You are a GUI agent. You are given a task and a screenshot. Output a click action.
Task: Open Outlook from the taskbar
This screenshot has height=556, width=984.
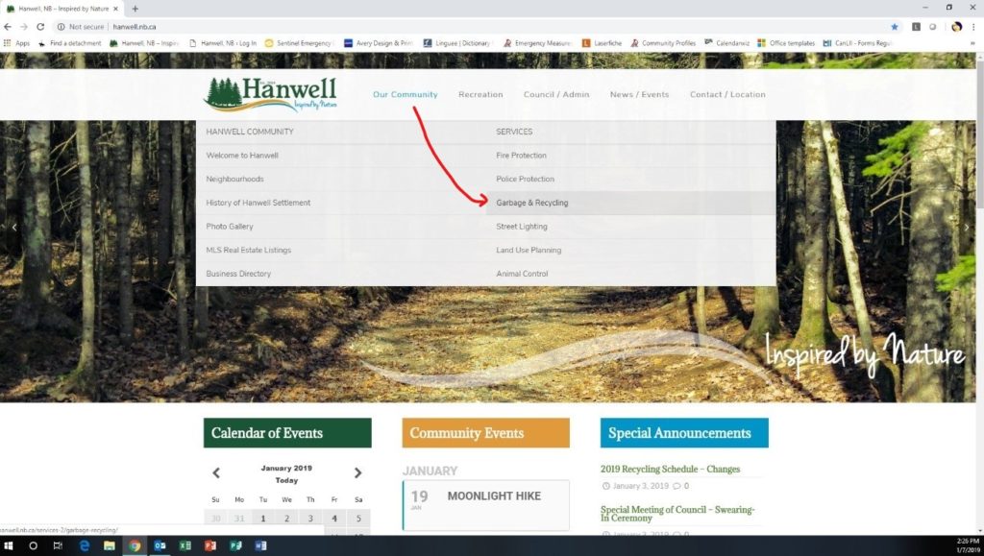click(160, 546)
